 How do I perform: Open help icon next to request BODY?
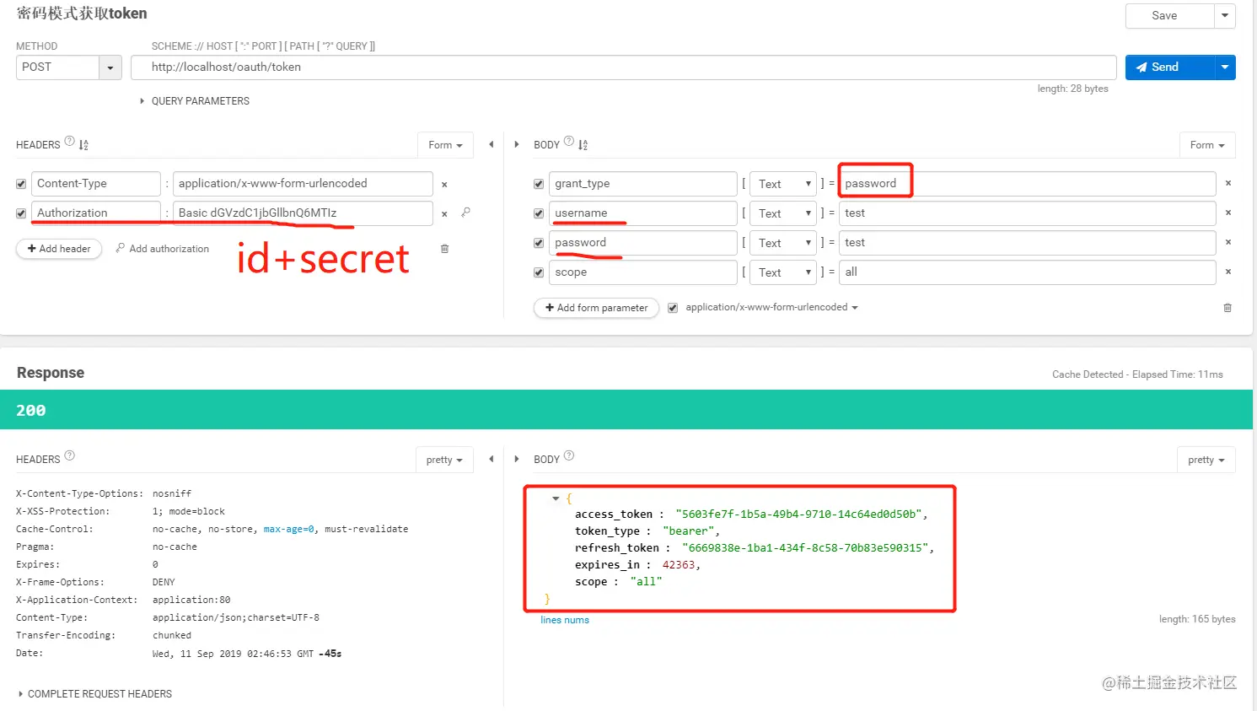pos(569,142)
